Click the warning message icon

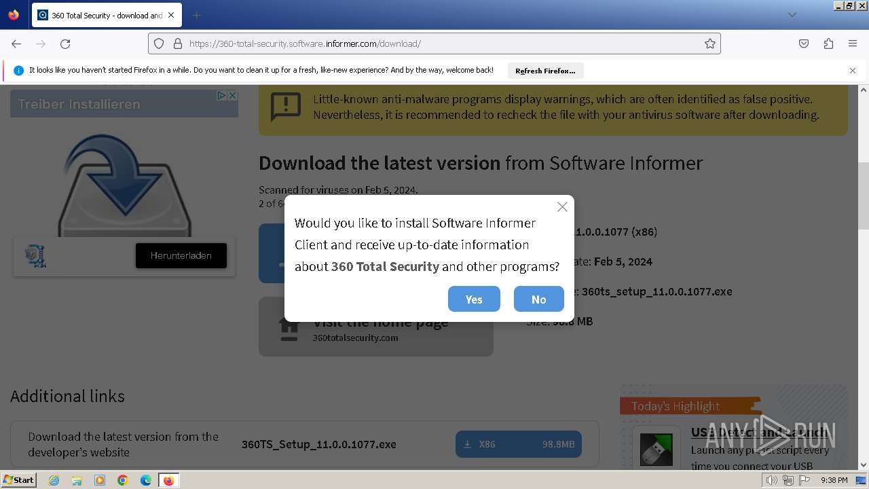coord(286,107)
